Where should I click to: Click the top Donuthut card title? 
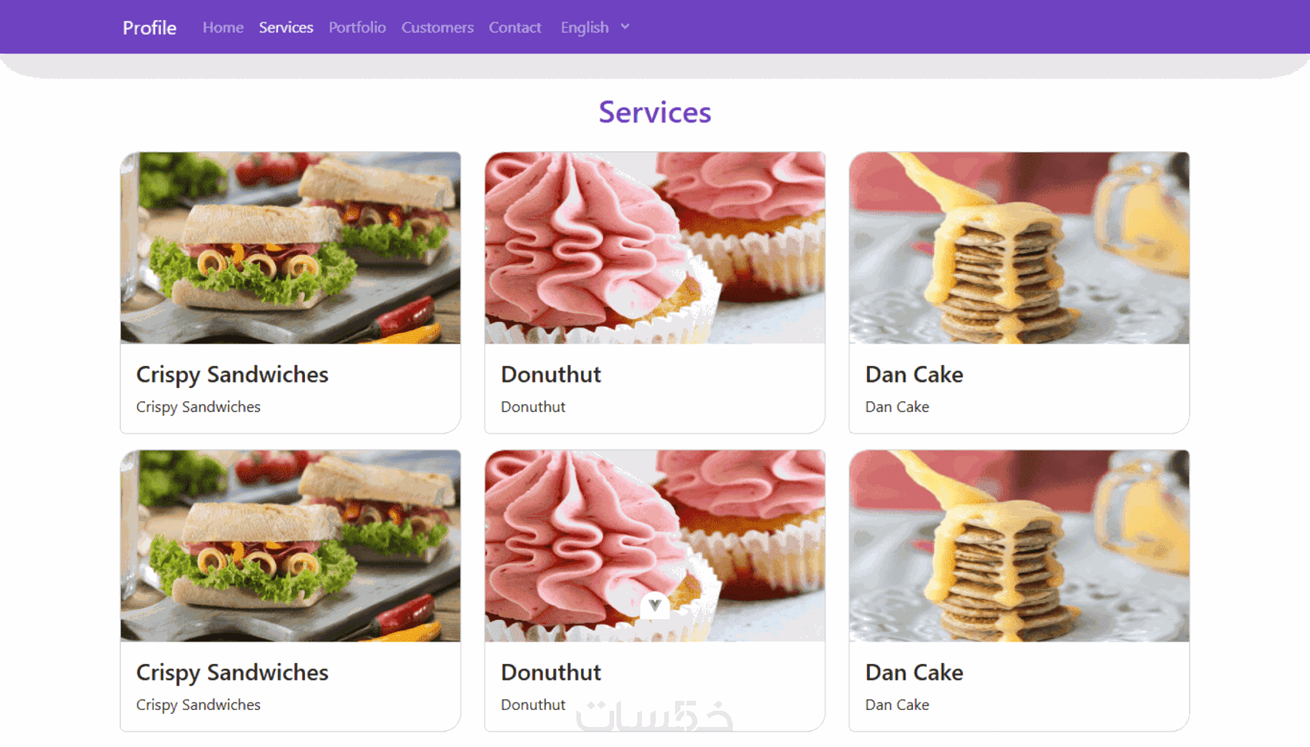click(550, 374)
